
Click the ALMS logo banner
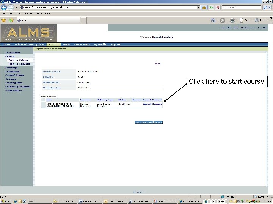click(29, 33)
